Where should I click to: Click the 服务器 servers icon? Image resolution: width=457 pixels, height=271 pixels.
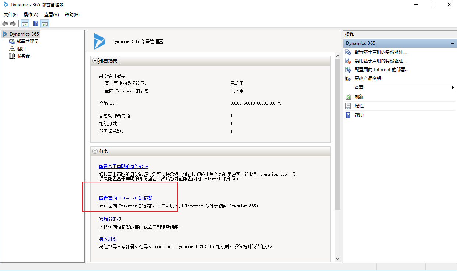click(x=12, y=56)
